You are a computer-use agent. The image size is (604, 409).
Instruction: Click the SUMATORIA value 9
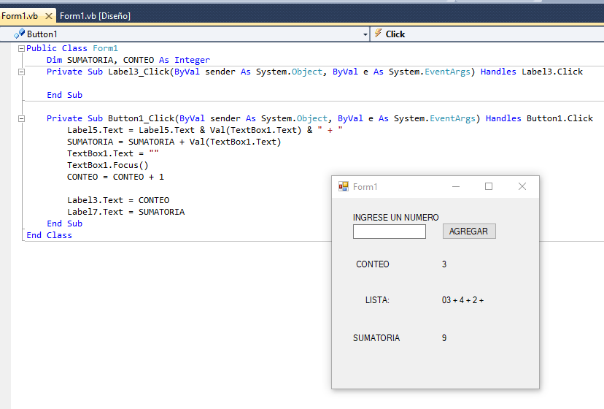[444, 337]
